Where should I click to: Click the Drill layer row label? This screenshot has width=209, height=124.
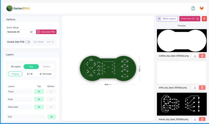coord(10,117)
